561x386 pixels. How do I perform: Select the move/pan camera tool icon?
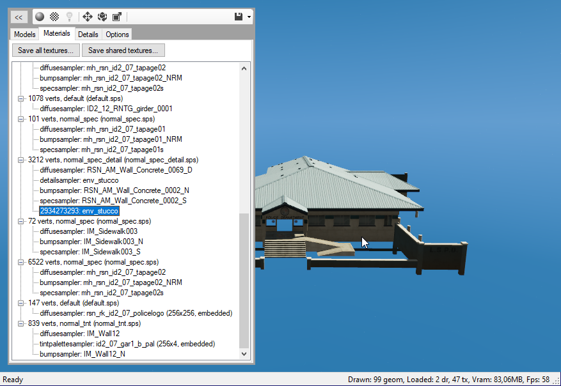[x=87, y=16]
